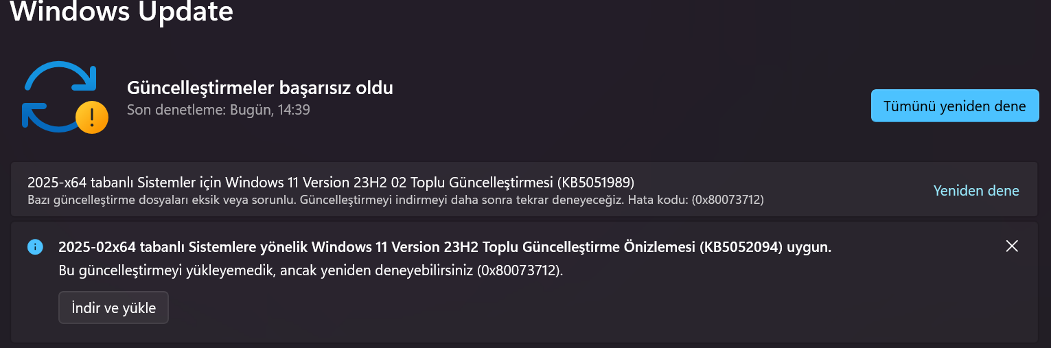Click the (0x80073712) code in the banner message
1051x348 pixels.
[520, 270]
